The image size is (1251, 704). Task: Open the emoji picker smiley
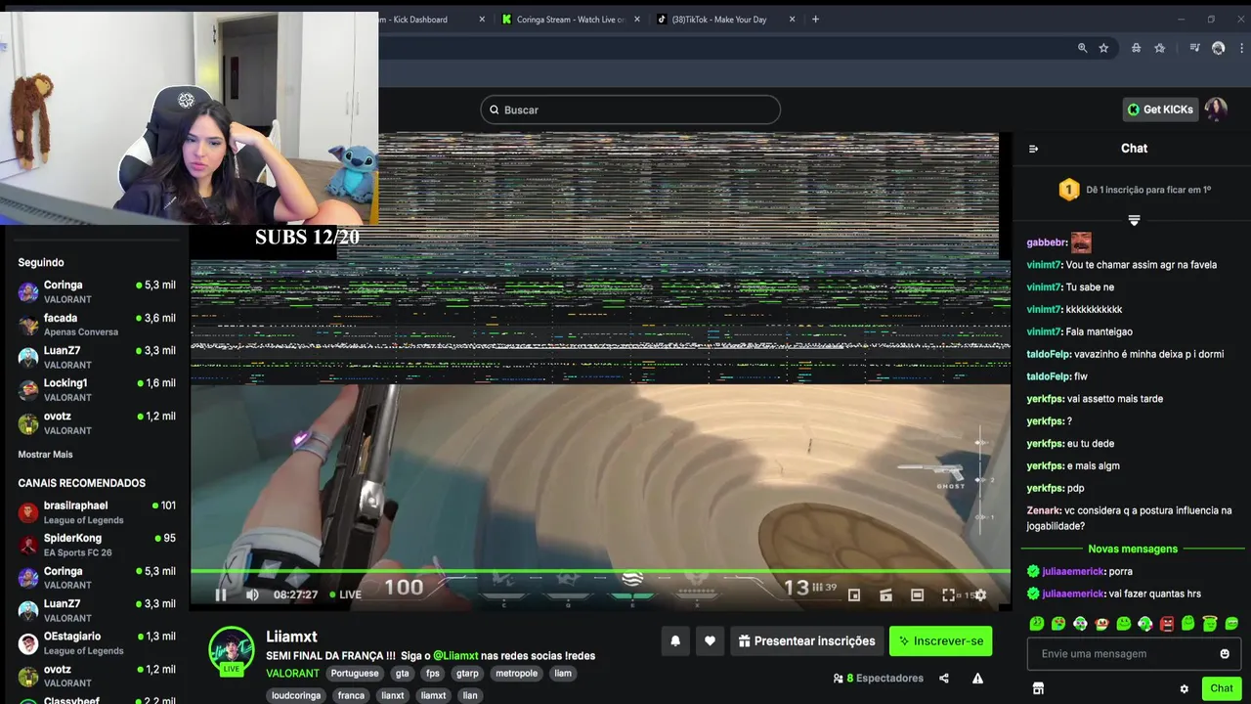(x=1225, y=654)
